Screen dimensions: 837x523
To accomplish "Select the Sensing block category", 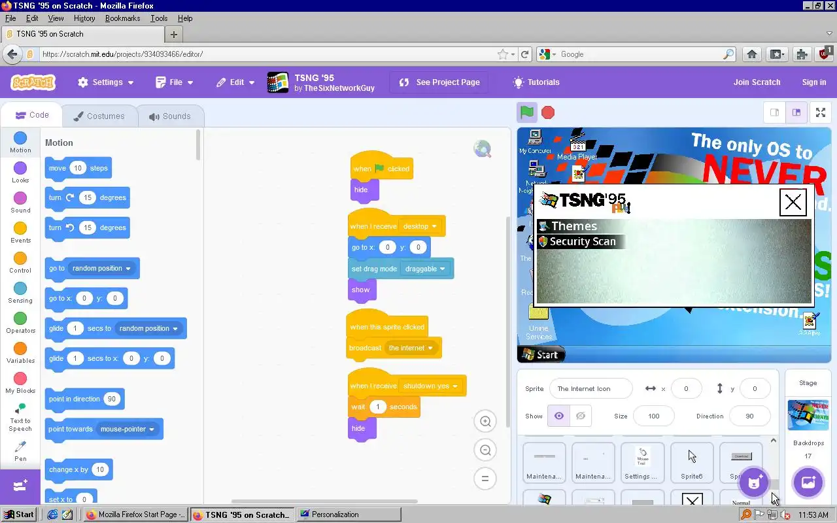I will pyautogui.click(x=20, y=293).
